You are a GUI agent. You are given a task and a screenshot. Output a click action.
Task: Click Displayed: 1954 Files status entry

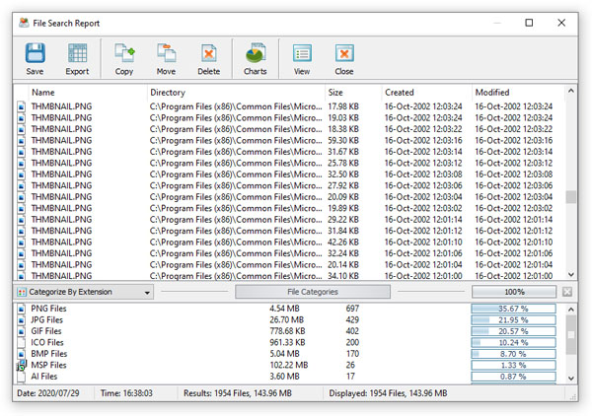pos(388,393)
